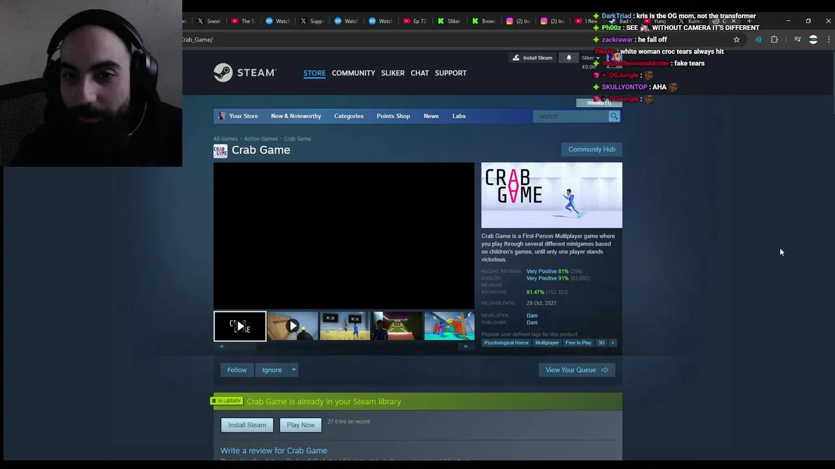Go to SUPPORT in the Steam header
The height and width of the screenshot is (469, 835).
point(451,73)
